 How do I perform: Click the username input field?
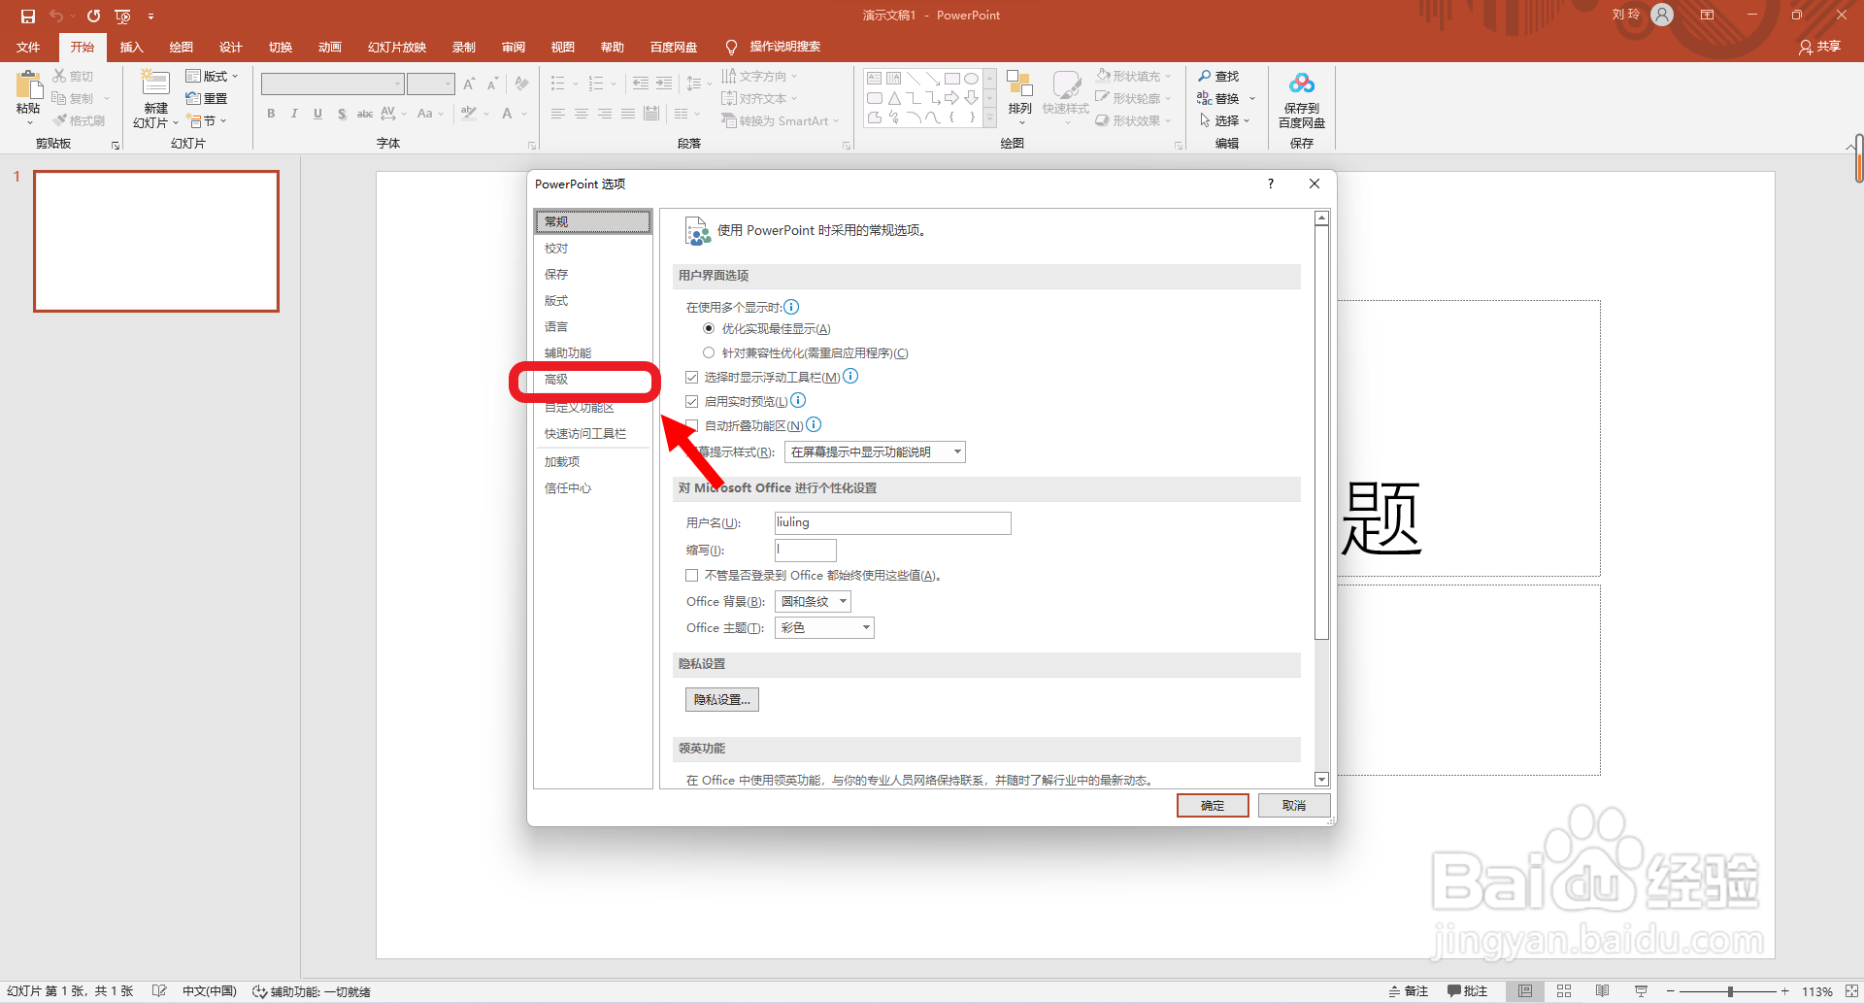tap(892, 523)
